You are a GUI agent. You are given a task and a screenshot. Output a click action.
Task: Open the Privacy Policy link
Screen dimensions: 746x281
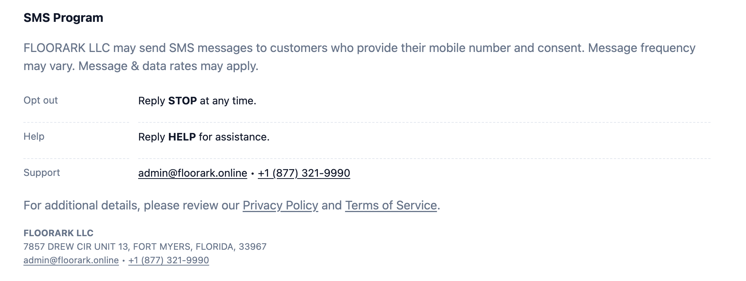(x=280, y=205)
